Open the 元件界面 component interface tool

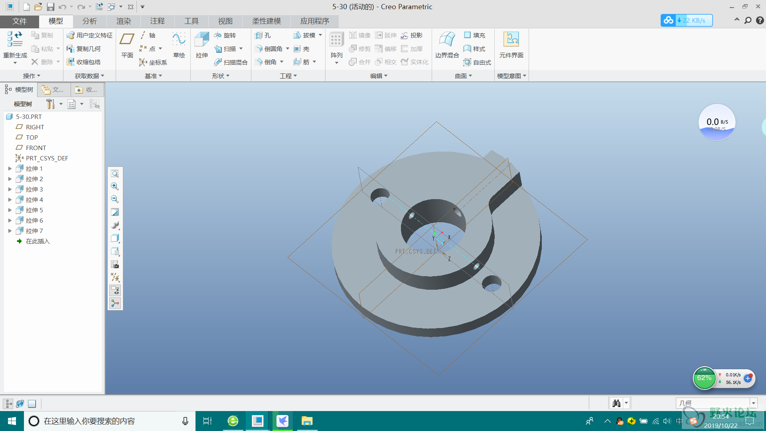(511, 45)
